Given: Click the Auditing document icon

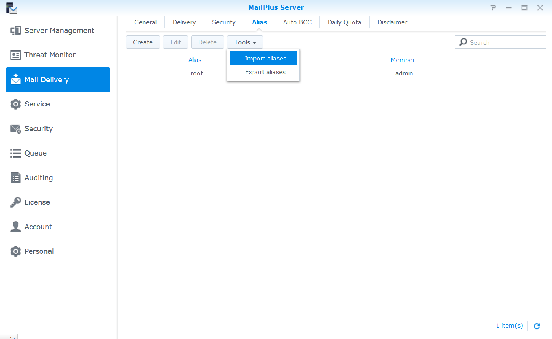Looking at the screenshot, I should click(x=16, y=178).
